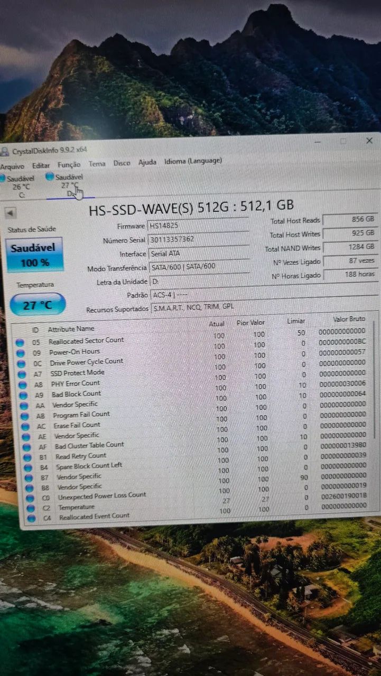Select the Reallocated Event Count name

(95, 517)
